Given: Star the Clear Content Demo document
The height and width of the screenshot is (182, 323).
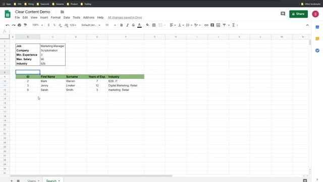Looking at the screenshot, I should [57, 12].
